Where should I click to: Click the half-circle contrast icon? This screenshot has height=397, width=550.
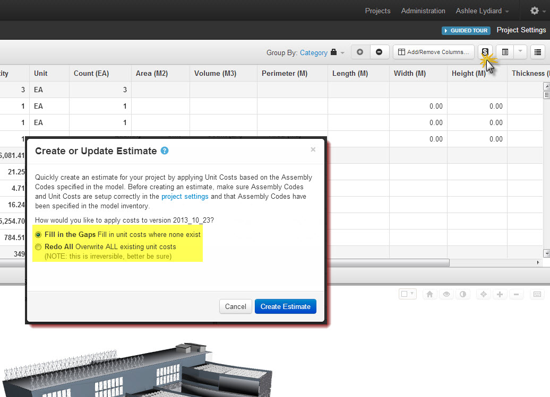pyautogui.click(x=463, y=294)
